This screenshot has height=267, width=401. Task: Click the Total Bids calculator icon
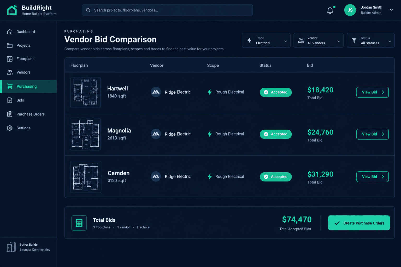tap(79, 223)
